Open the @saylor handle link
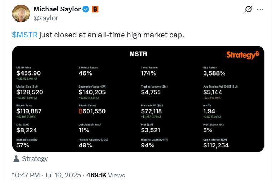This screenshot has width=277, height=182. tap(46, 18)
